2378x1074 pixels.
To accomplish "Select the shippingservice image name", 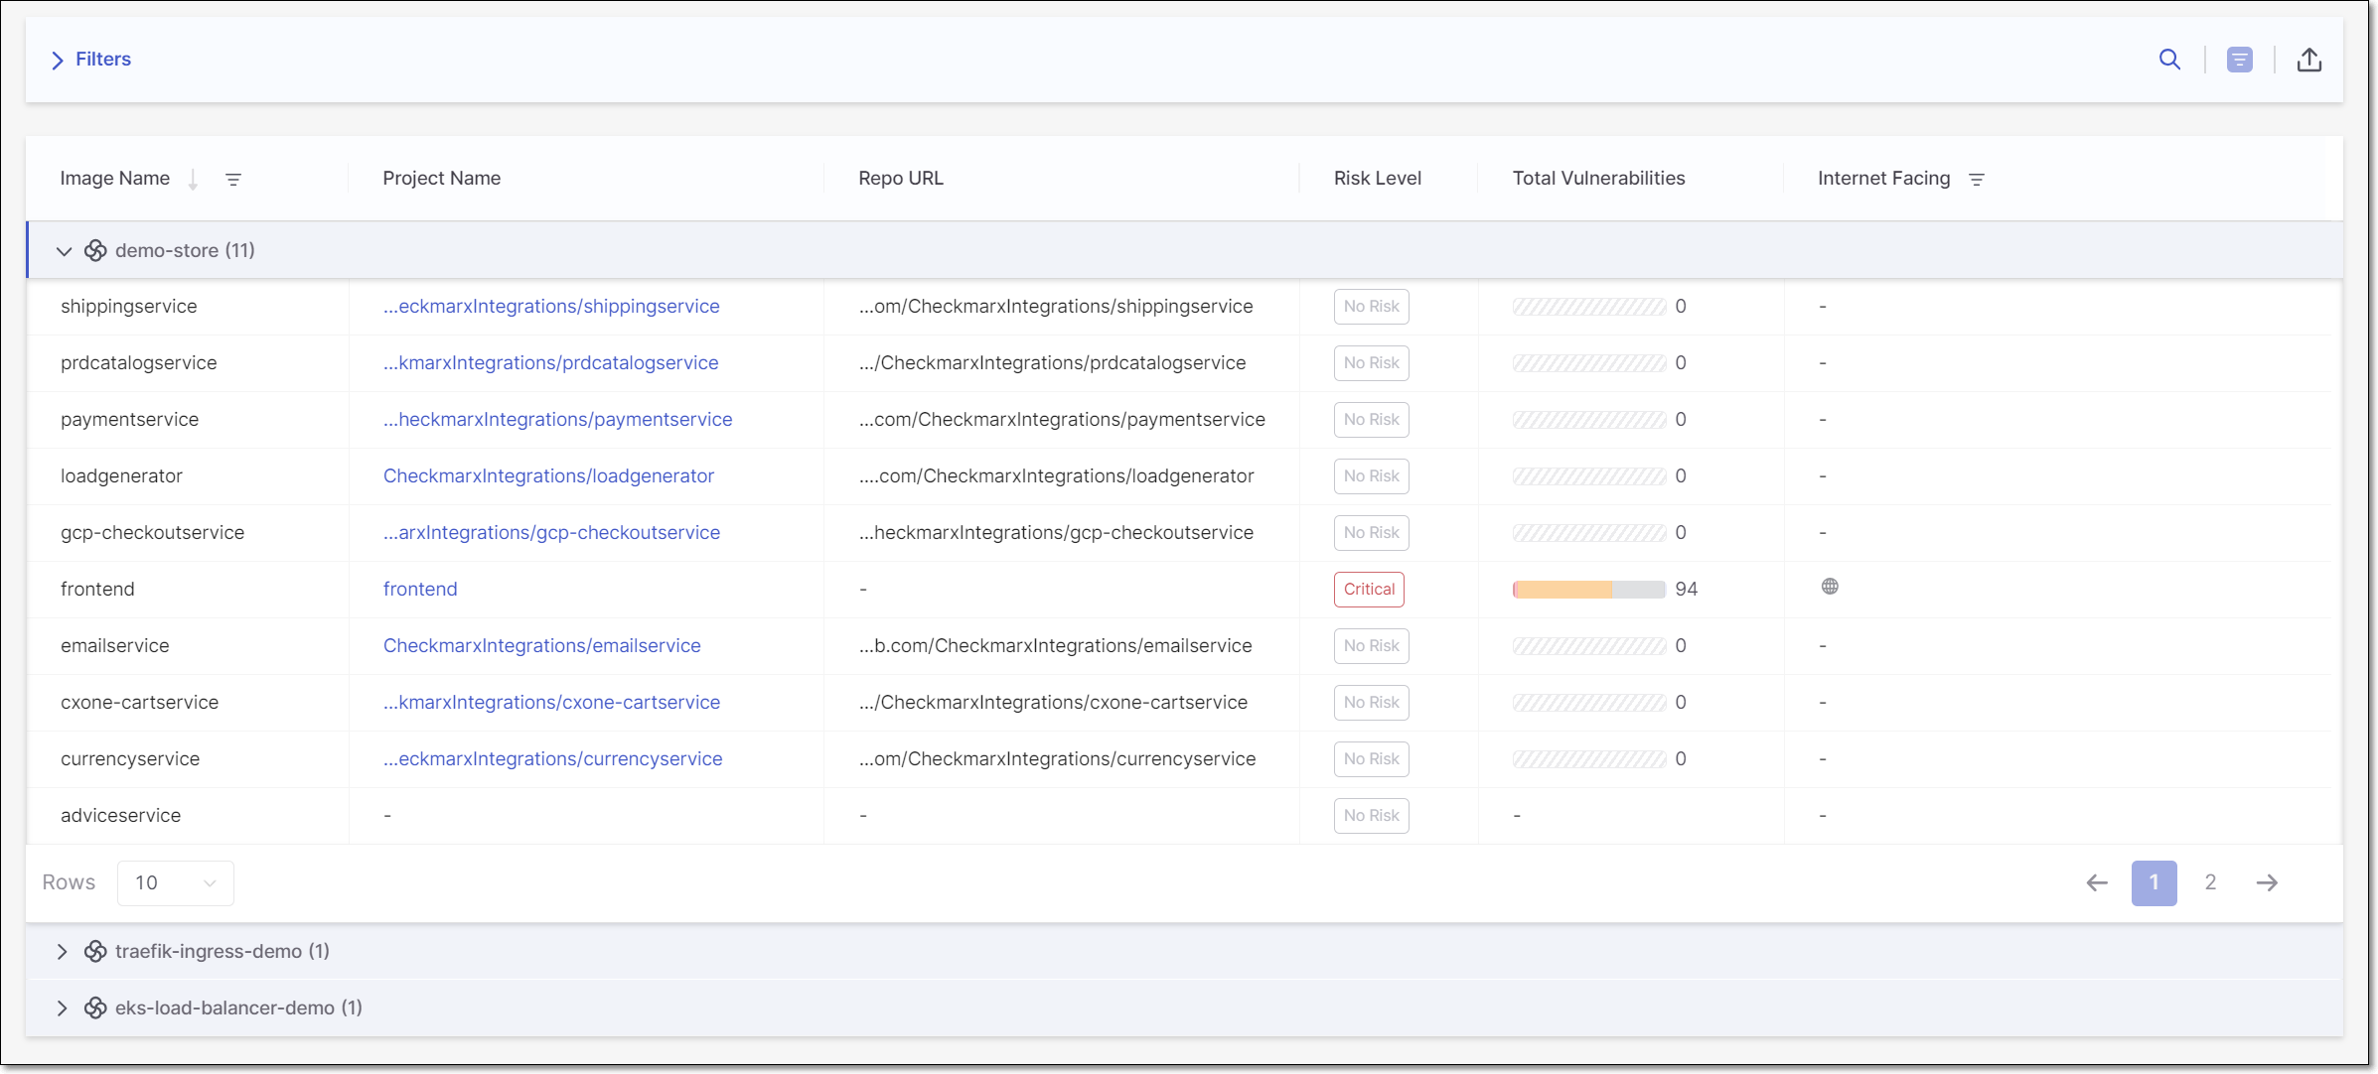I will 128,307.
